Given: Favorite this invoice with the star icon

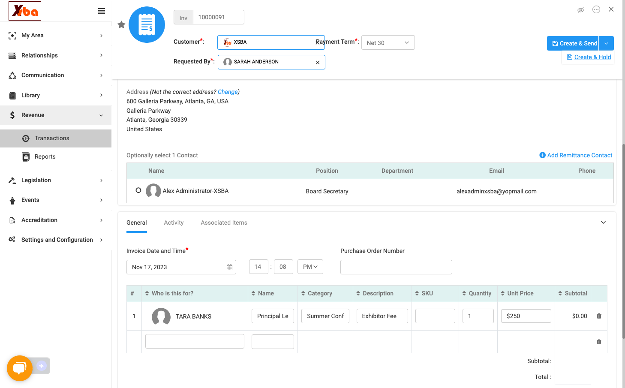Looking at the screenshot, I should (121, 25).
